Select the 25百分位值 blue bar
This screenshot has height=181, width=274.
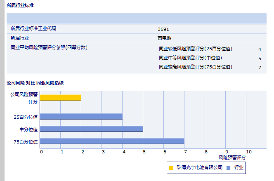point(81,116)
